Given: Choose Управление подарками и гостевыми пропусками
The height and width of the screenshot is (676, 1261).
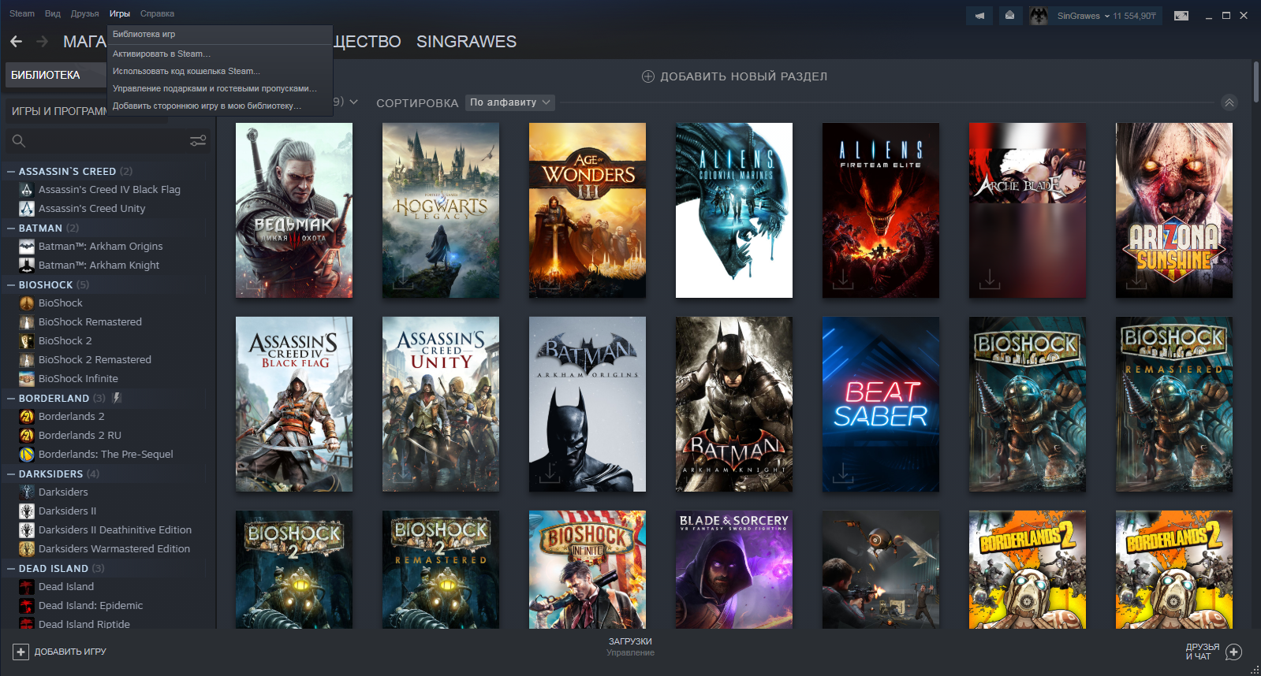Looking at the screenshot, I should pos(221,88).
